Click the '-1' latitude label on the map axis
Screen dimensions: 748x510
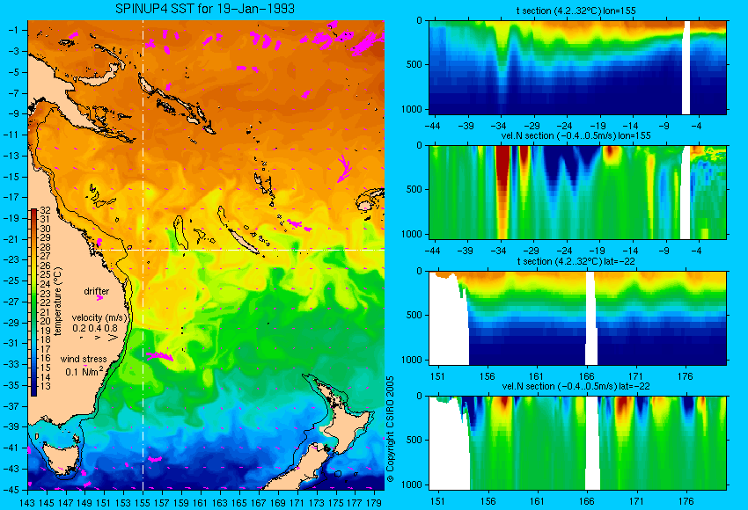click(x=15, y=30)
